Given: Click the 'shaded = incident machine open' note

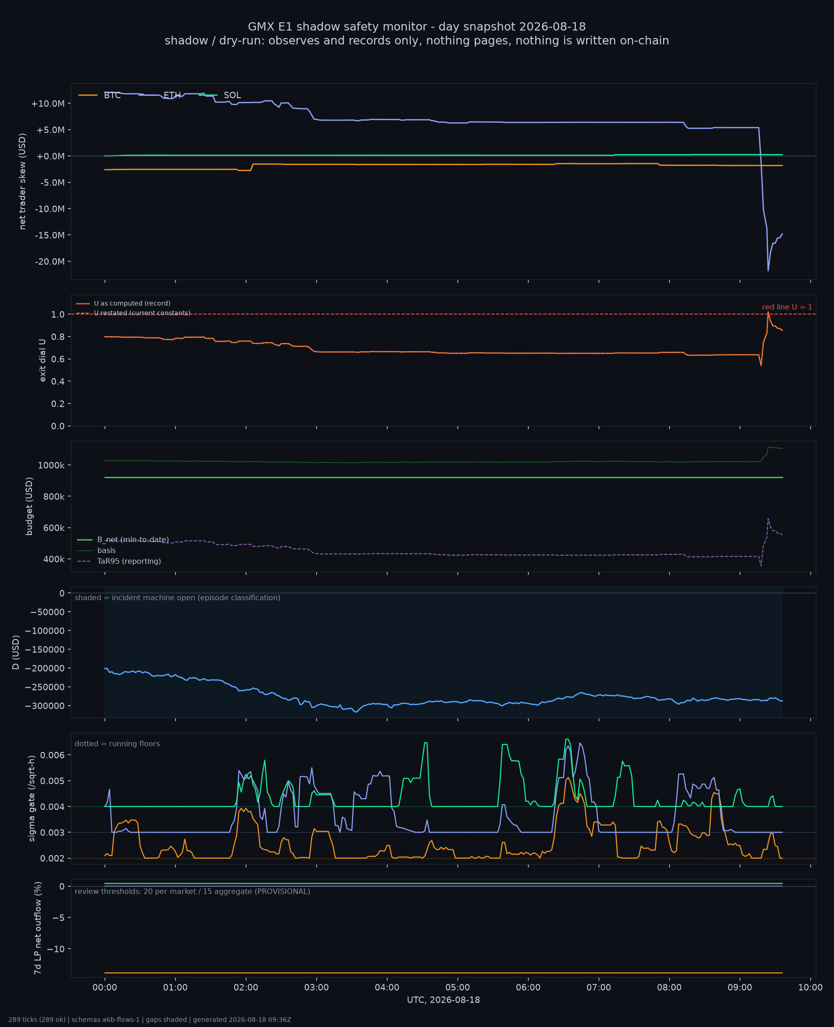Looking at the screenshot, I should (x=177, y=597).
